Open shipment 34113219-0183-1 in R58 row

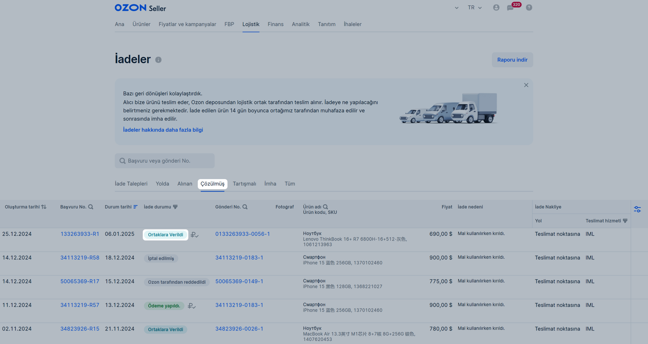point(239,258)
